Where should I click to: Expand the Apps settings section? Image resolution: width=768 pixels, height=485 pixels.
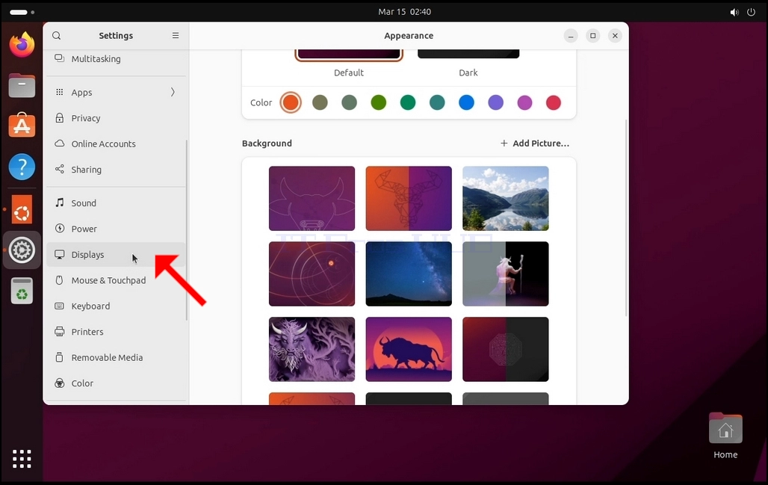click(117, 92)
